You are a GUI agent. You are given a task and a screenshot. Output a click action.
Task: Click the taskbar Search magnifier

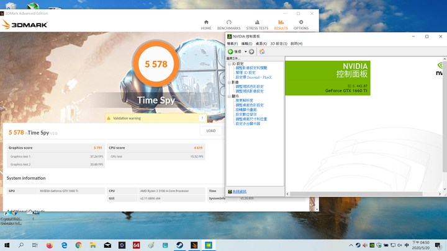click(21, 245)
